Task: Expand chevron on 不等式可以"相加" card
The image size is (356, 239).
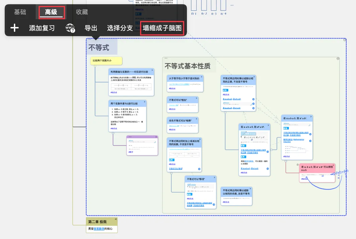Action: click(196, 98)
